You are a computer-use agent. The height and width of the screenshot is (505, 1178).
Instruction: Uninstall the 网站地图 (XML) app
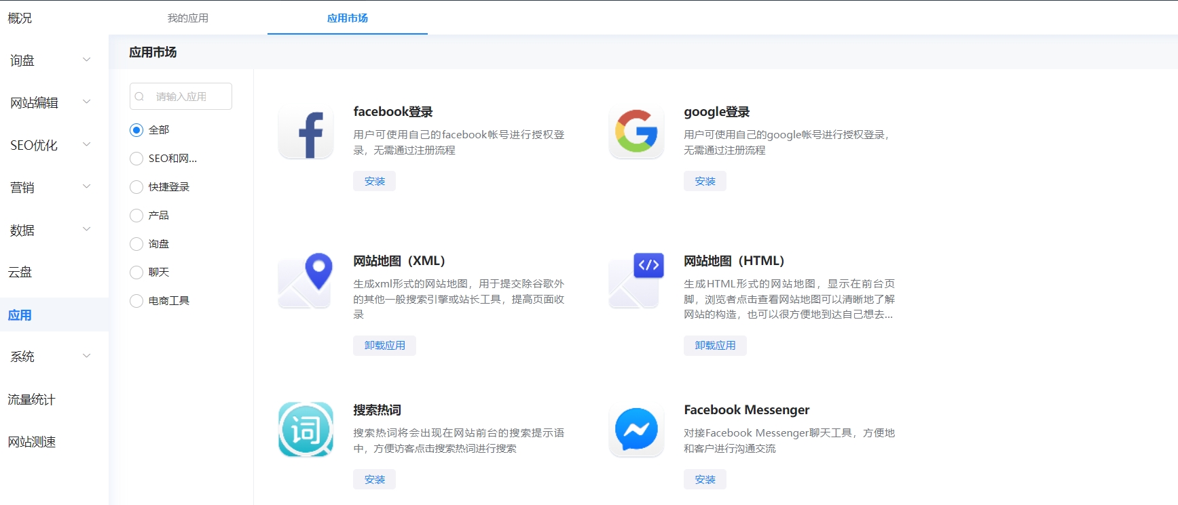(384, 346)
